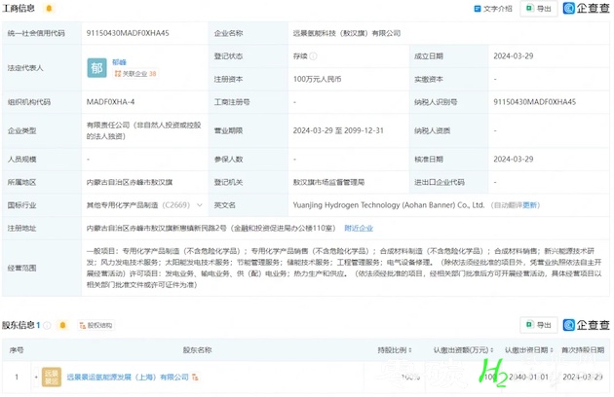Select the Yuanjing Hydrogen Technology English name
614x397 pixels.
(x=389, y=205)
